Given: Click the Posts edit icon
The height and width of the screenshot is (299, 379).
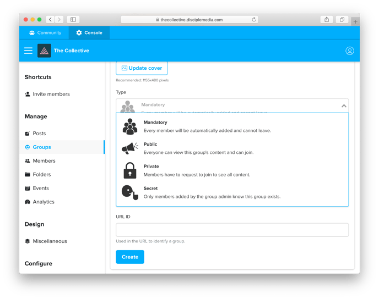Looking at the screenshot, I should pos(28,134).
